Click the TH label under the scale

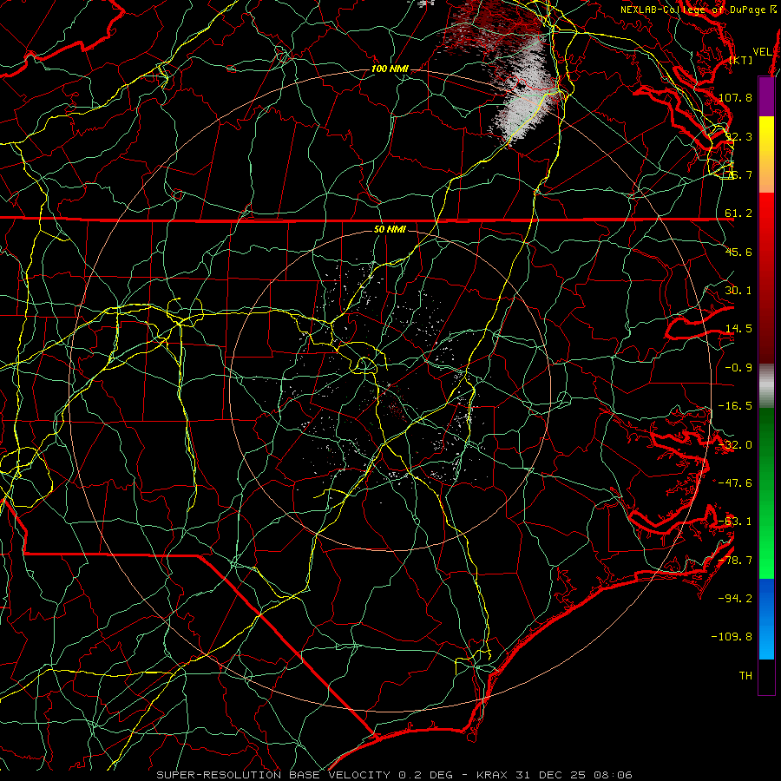745,675
